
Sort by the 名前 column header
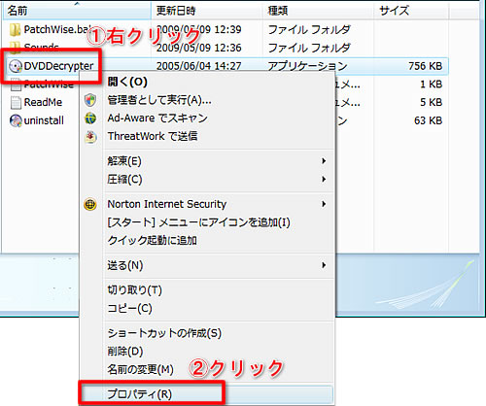pos(77,11)
